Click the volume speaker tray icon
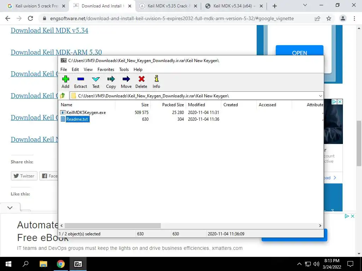 click(316, 264)
